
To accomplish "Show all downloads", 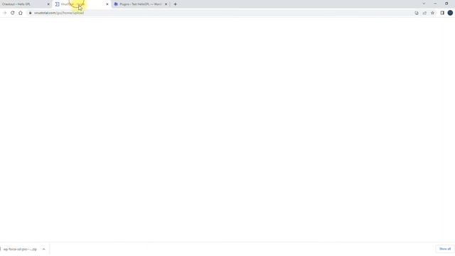I will coord(445,249).
